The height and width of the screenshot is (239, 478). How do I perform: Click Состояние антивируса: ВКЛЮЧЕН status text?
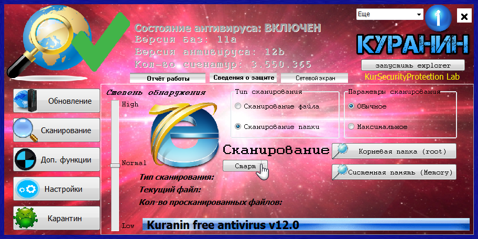(228, 28)
